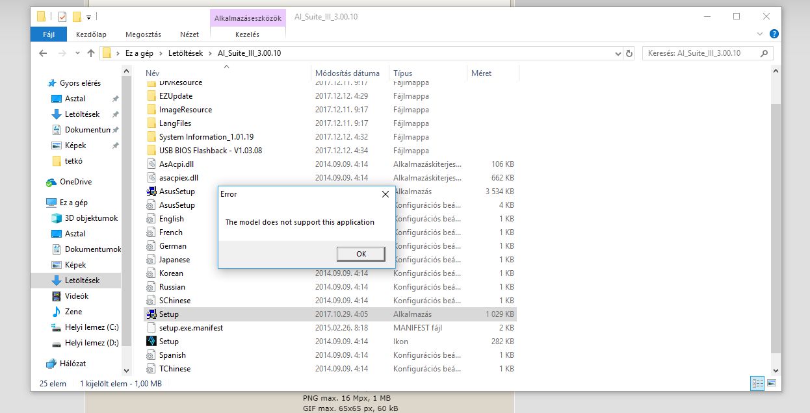Go up one folder level arrow
The image size is (810, 413).
[x=91, y=53]
